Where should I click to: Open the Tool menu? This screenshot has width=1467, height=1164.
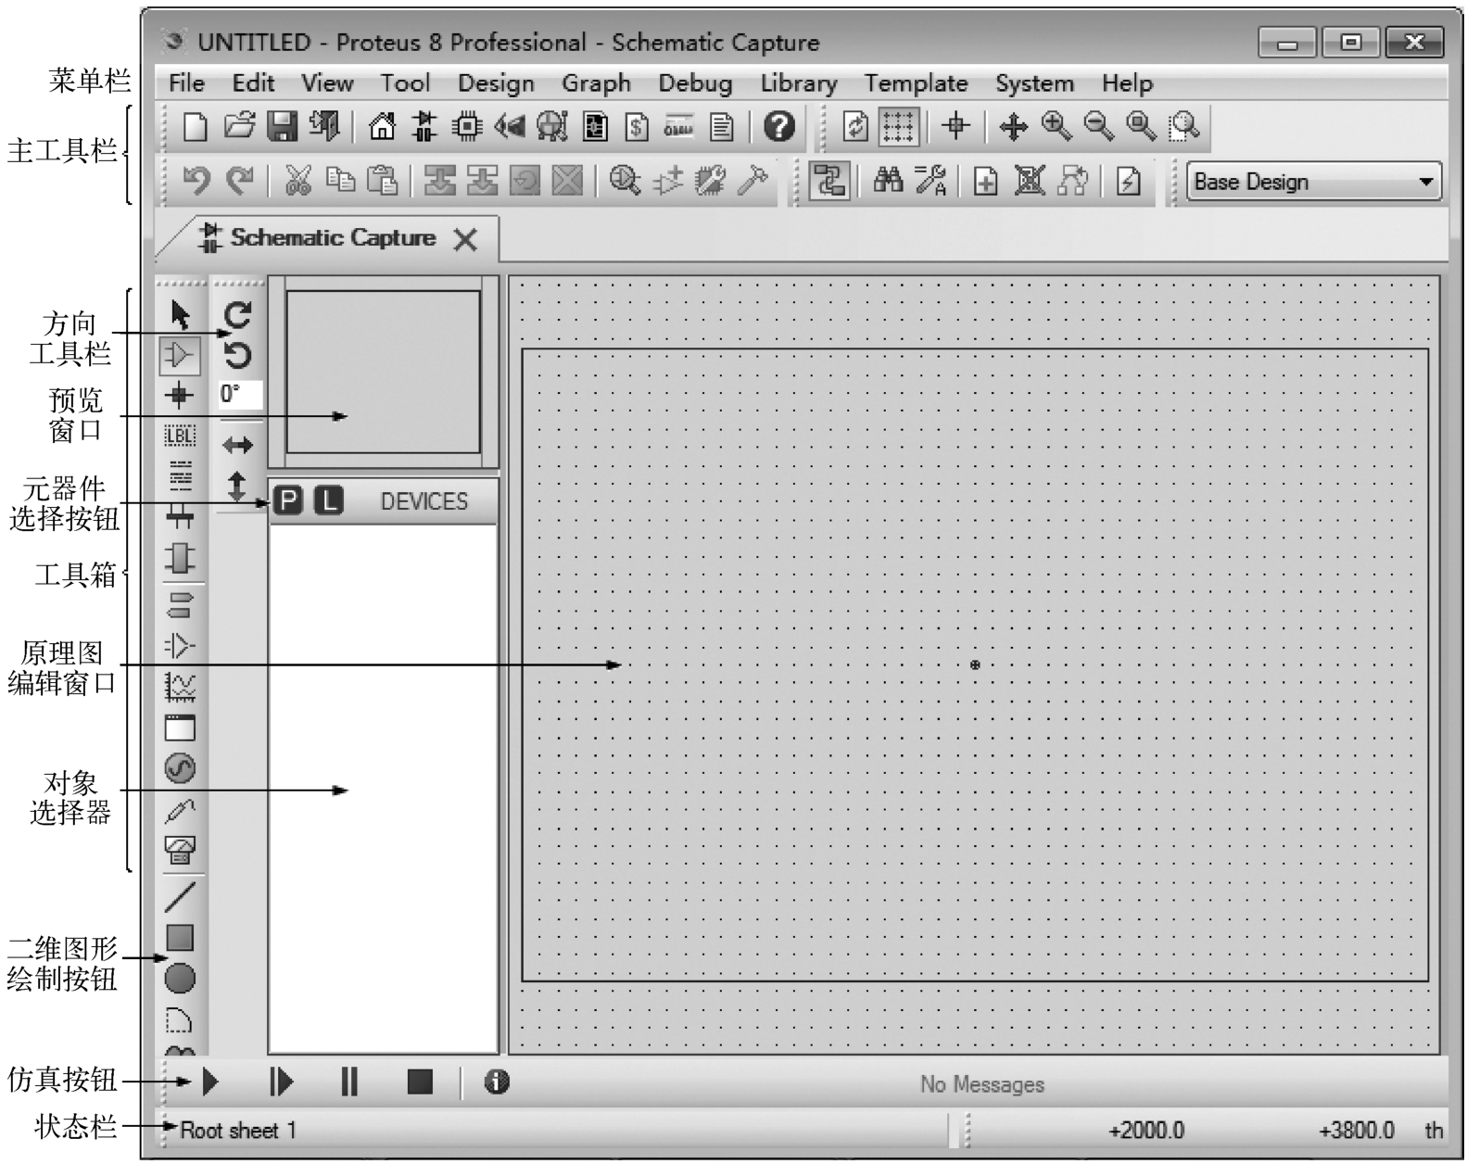[x=405, y=83]
